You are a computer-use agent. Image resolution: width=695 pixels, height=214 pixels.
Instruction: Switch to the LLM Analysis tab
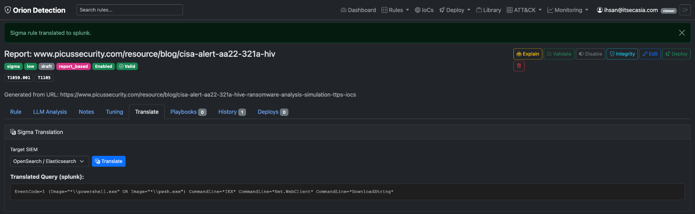pyautogui.click(x=50, y=112)
